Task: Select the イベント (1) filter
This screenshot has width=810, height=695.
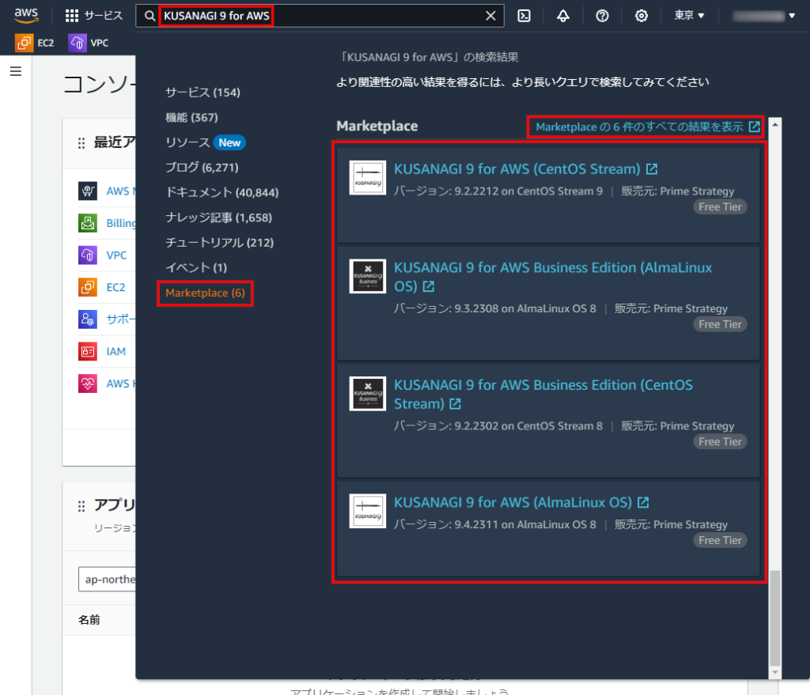Action: point(196,267)
